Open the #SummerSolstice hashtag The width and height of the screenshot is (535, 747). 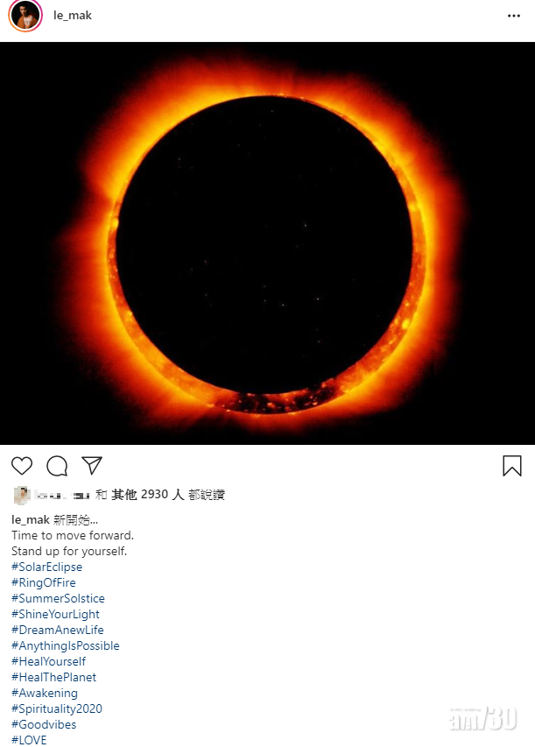pyautogui.click(x=58, y=598)
